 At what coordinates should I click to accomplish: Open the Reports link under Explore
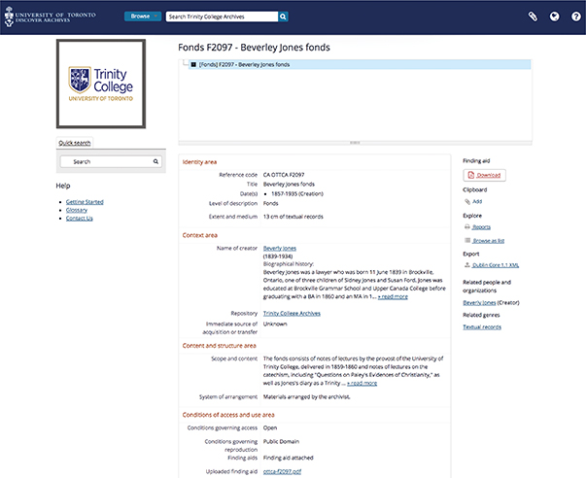[x=481, y=227]
